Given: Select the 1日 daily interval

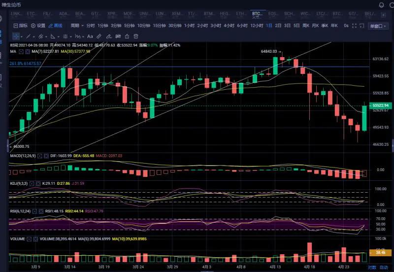Looking at the screenshot, I should (269, 26).
